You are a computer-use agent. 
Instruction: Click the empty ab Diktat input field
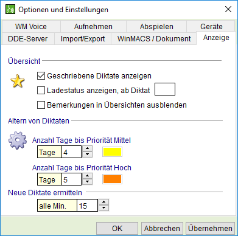point(165,89)
